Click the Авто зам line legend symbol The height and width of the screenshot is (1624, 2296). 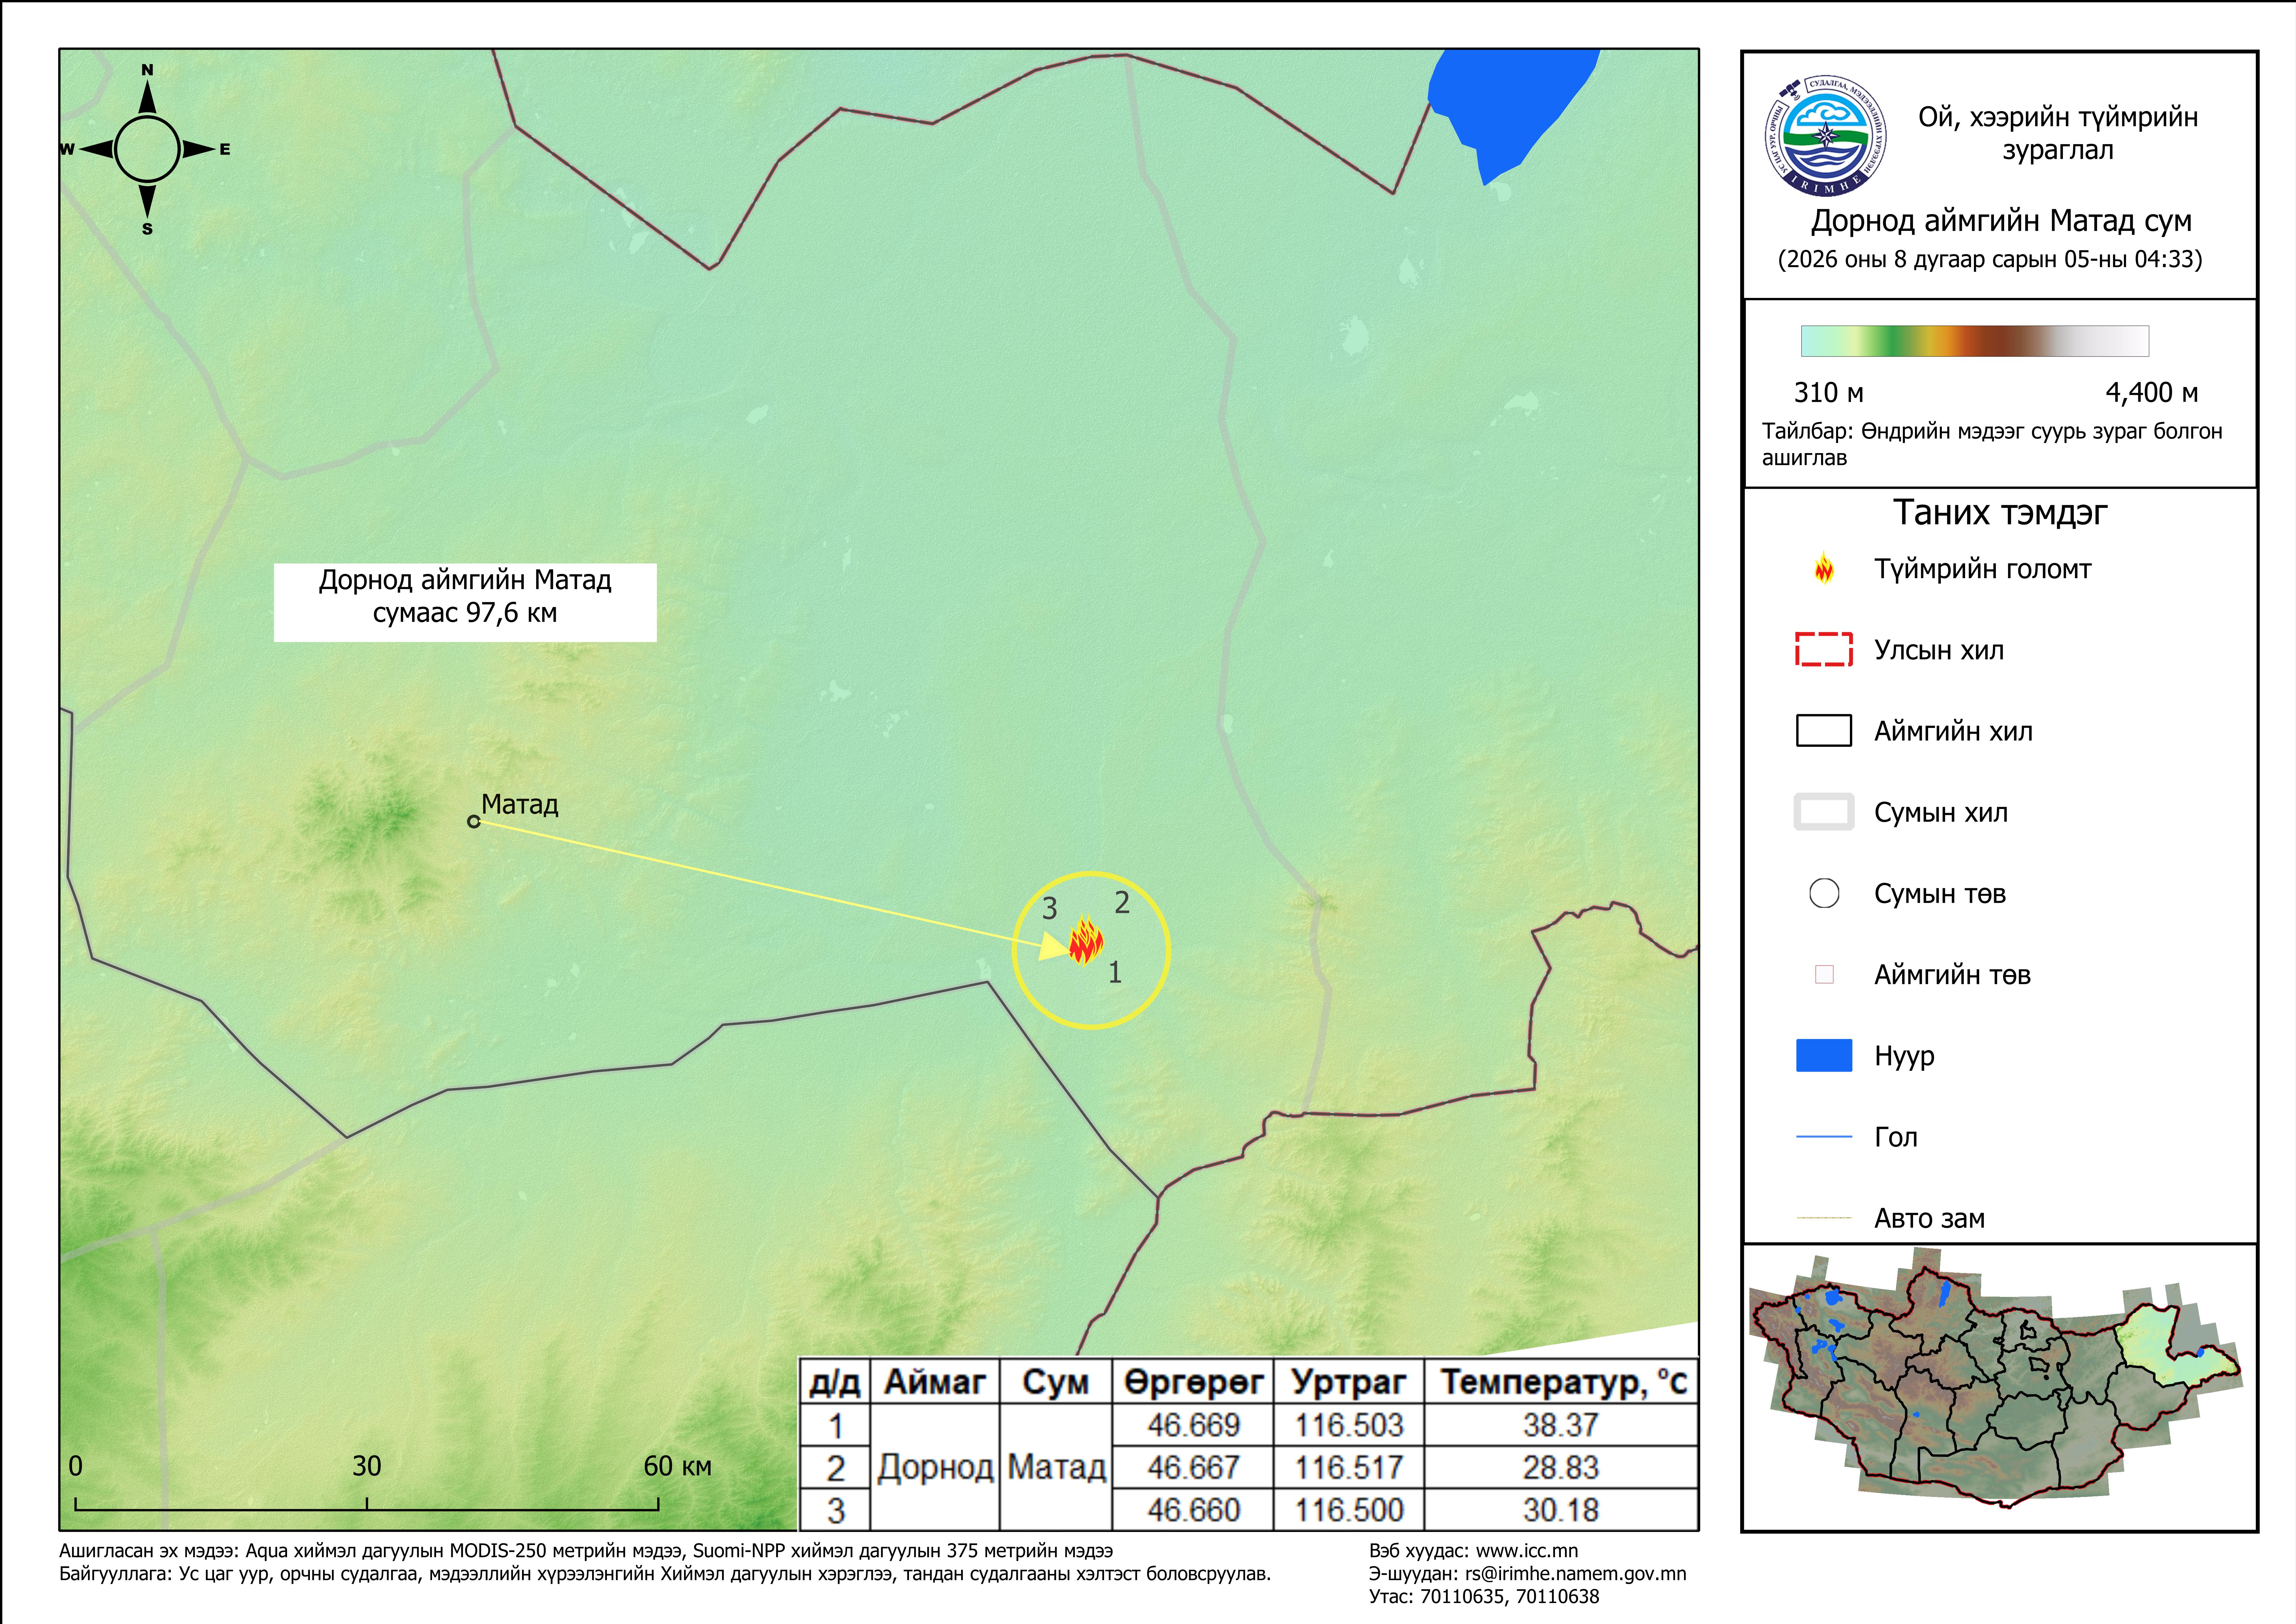(1824, 1218)
